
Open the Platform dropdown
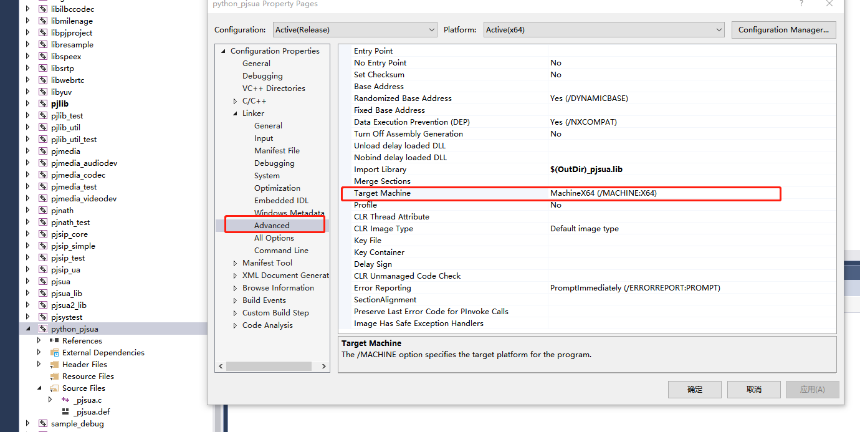603,30
